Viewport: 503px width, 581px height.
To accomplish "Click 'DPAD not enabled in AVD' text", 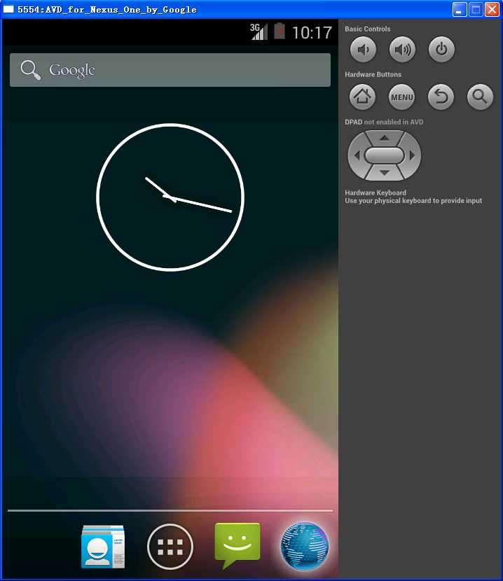I will click(x=384, y=122).
